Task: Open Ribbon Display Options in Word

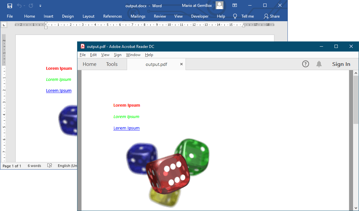Action: click(x=235, y=6)
